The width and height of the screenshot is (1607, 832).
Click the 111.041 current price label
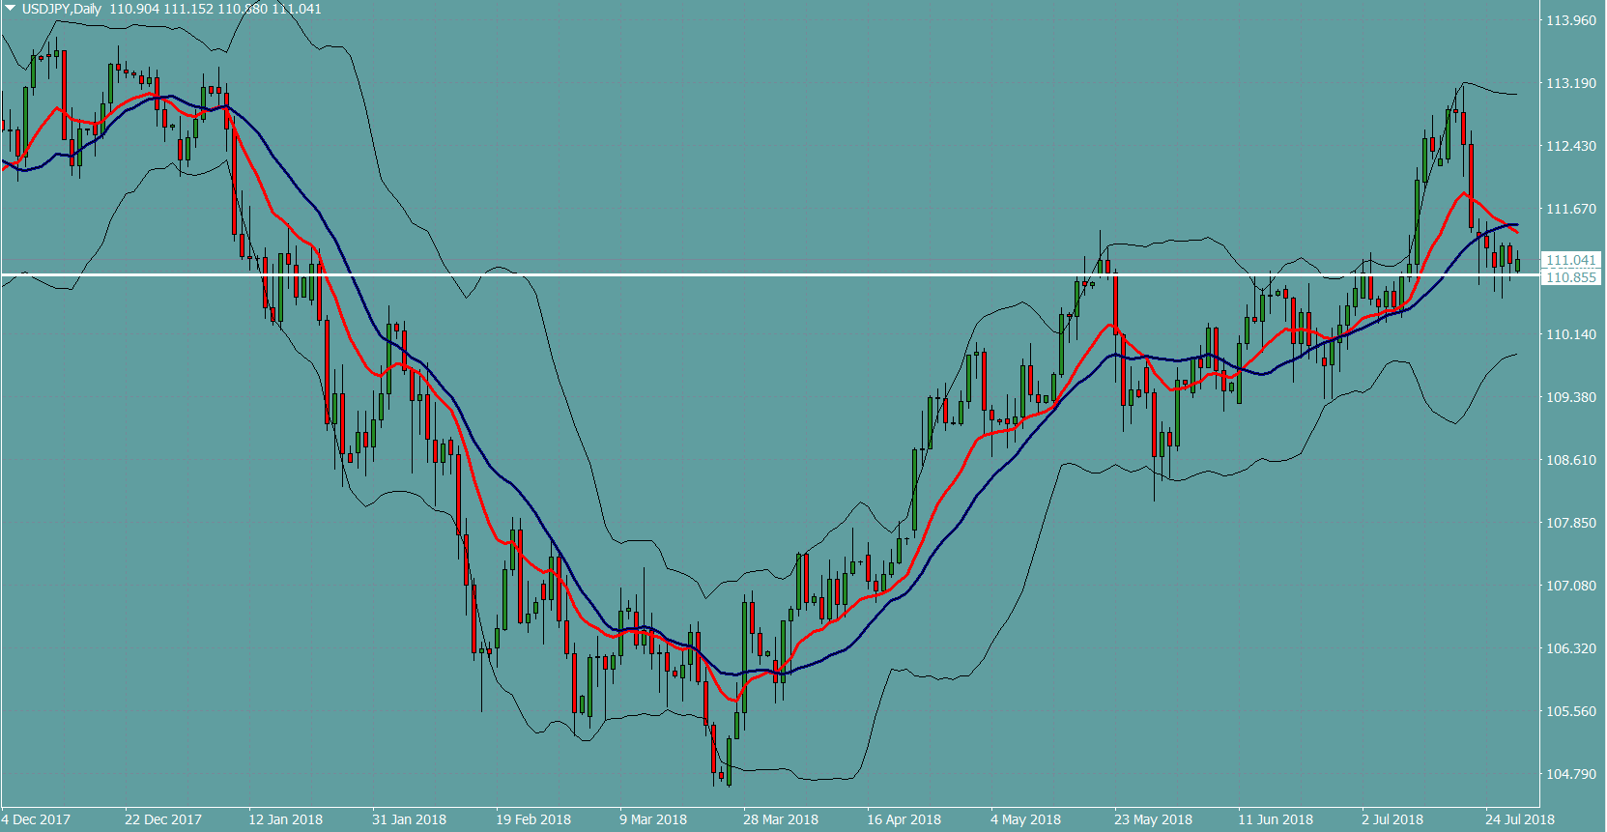pyautogui.click(x=1570, y=260)
